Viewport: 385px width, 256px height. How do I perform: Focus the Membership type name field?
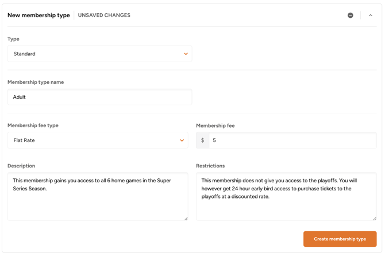pyautogui.click(x=99, y=97)
